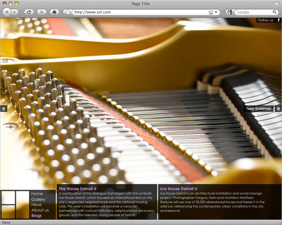
Task: Click the browser Forward button
Action: (x=15, y=12)
